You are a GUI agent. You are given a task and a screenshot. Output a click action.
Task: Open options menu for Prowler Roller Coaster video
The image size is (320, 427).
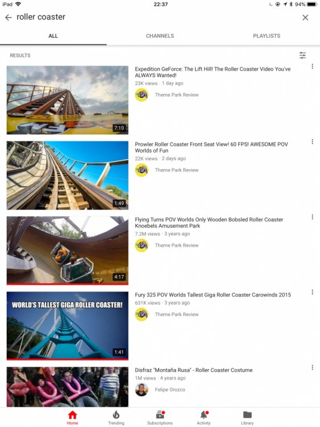[x=313, y=142]
